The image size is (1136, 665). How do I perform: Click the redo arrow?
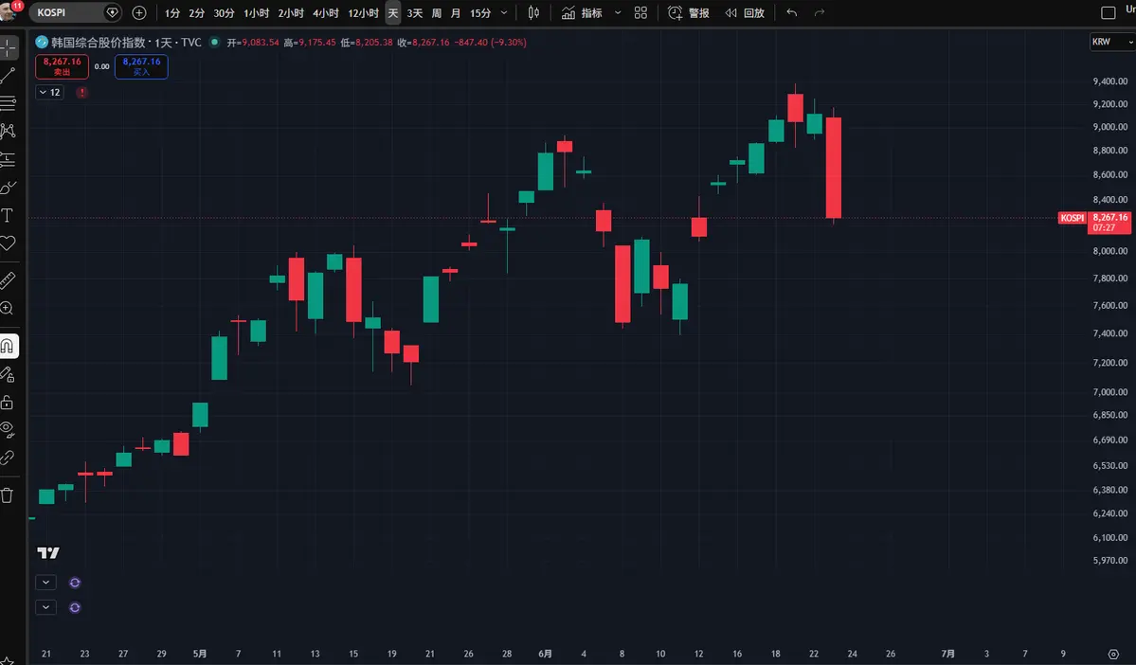click(x=820, y=13)
